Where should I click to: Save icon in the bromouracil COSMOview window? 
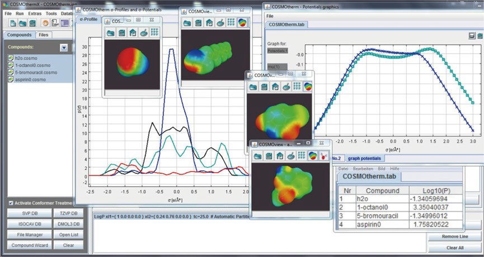click(x=264, y=87)
